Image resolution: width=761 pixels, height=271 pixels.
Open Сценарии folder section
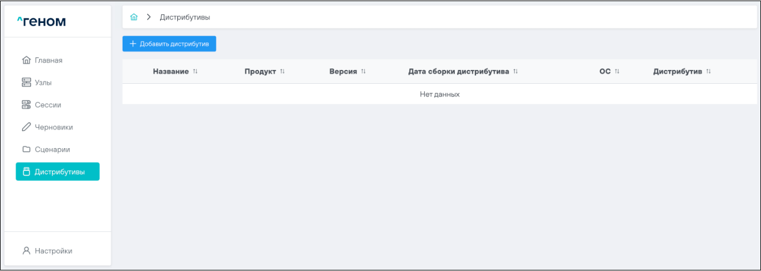(52, 149)
